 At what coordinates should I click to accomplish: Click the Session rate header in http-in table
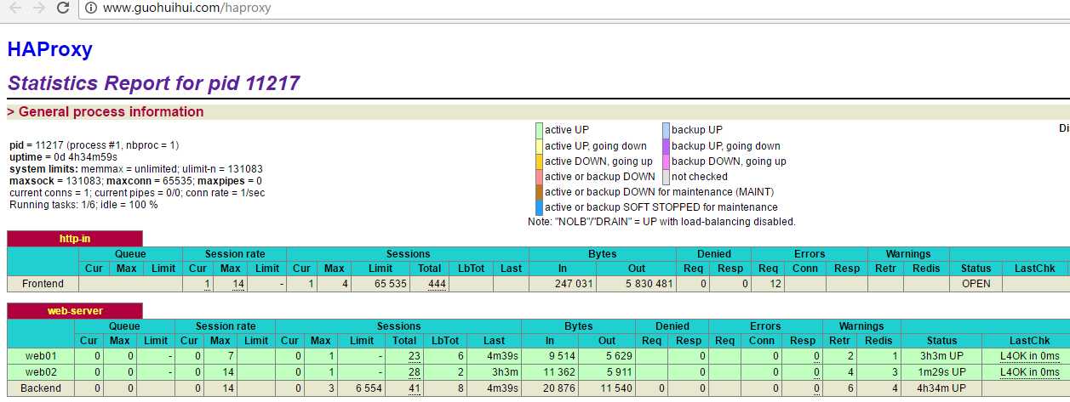click(x=233, y=253)
